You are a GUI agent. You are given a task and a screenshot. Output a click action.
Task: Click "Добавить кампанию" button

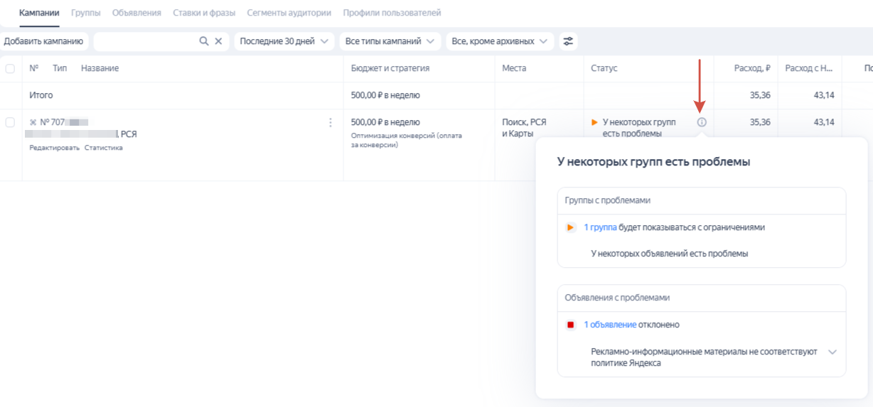pos(44,41)
